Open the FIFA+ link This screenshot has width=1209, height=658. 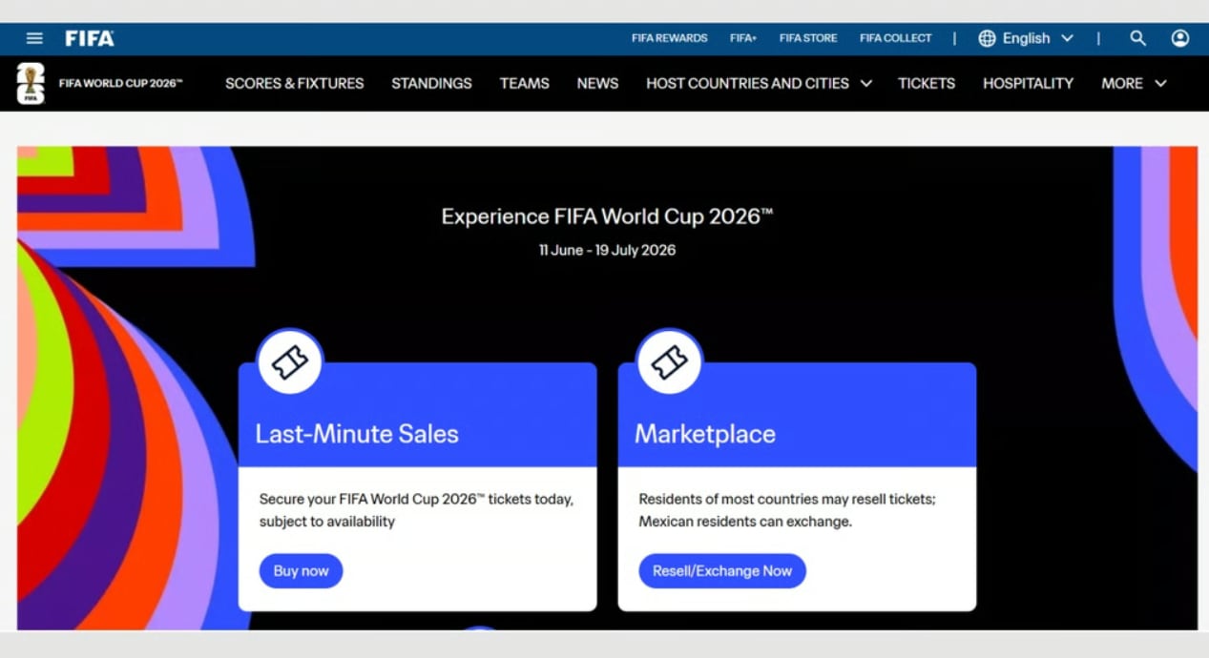tap(743, 38)
